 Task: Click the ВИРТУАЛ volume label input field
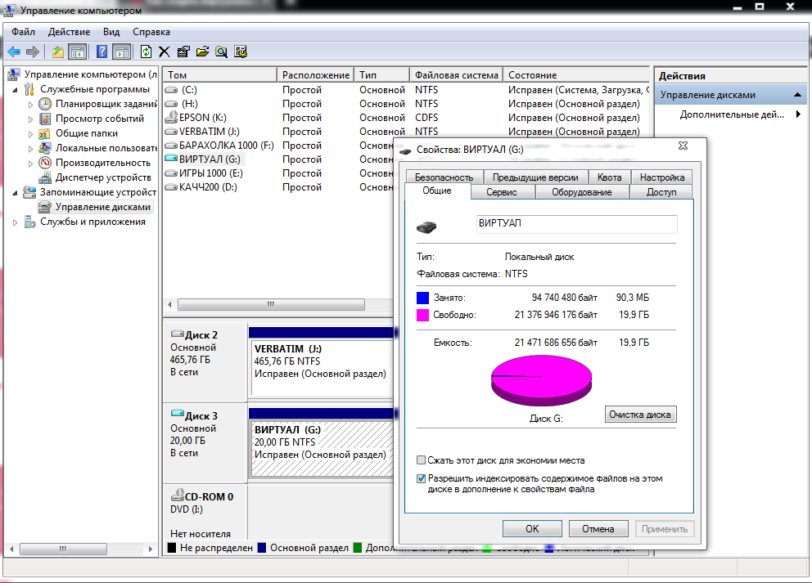coord(576,223)
